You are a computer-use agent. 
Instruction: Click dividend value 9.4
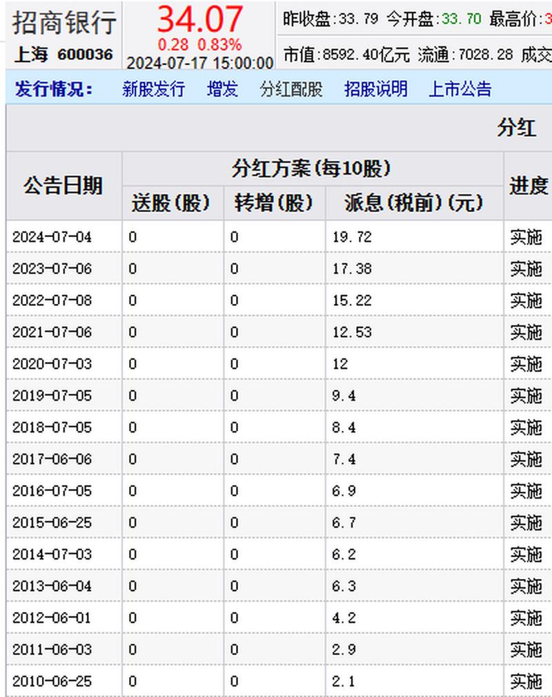click(344, 396)
